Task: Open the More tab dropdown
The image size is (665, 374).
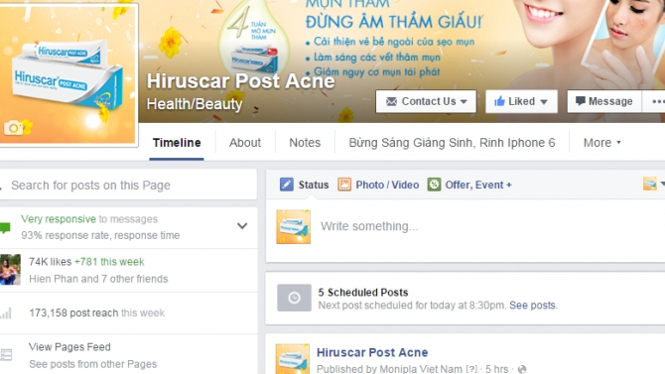Action: pyautogui.click(x=601, y=143)
